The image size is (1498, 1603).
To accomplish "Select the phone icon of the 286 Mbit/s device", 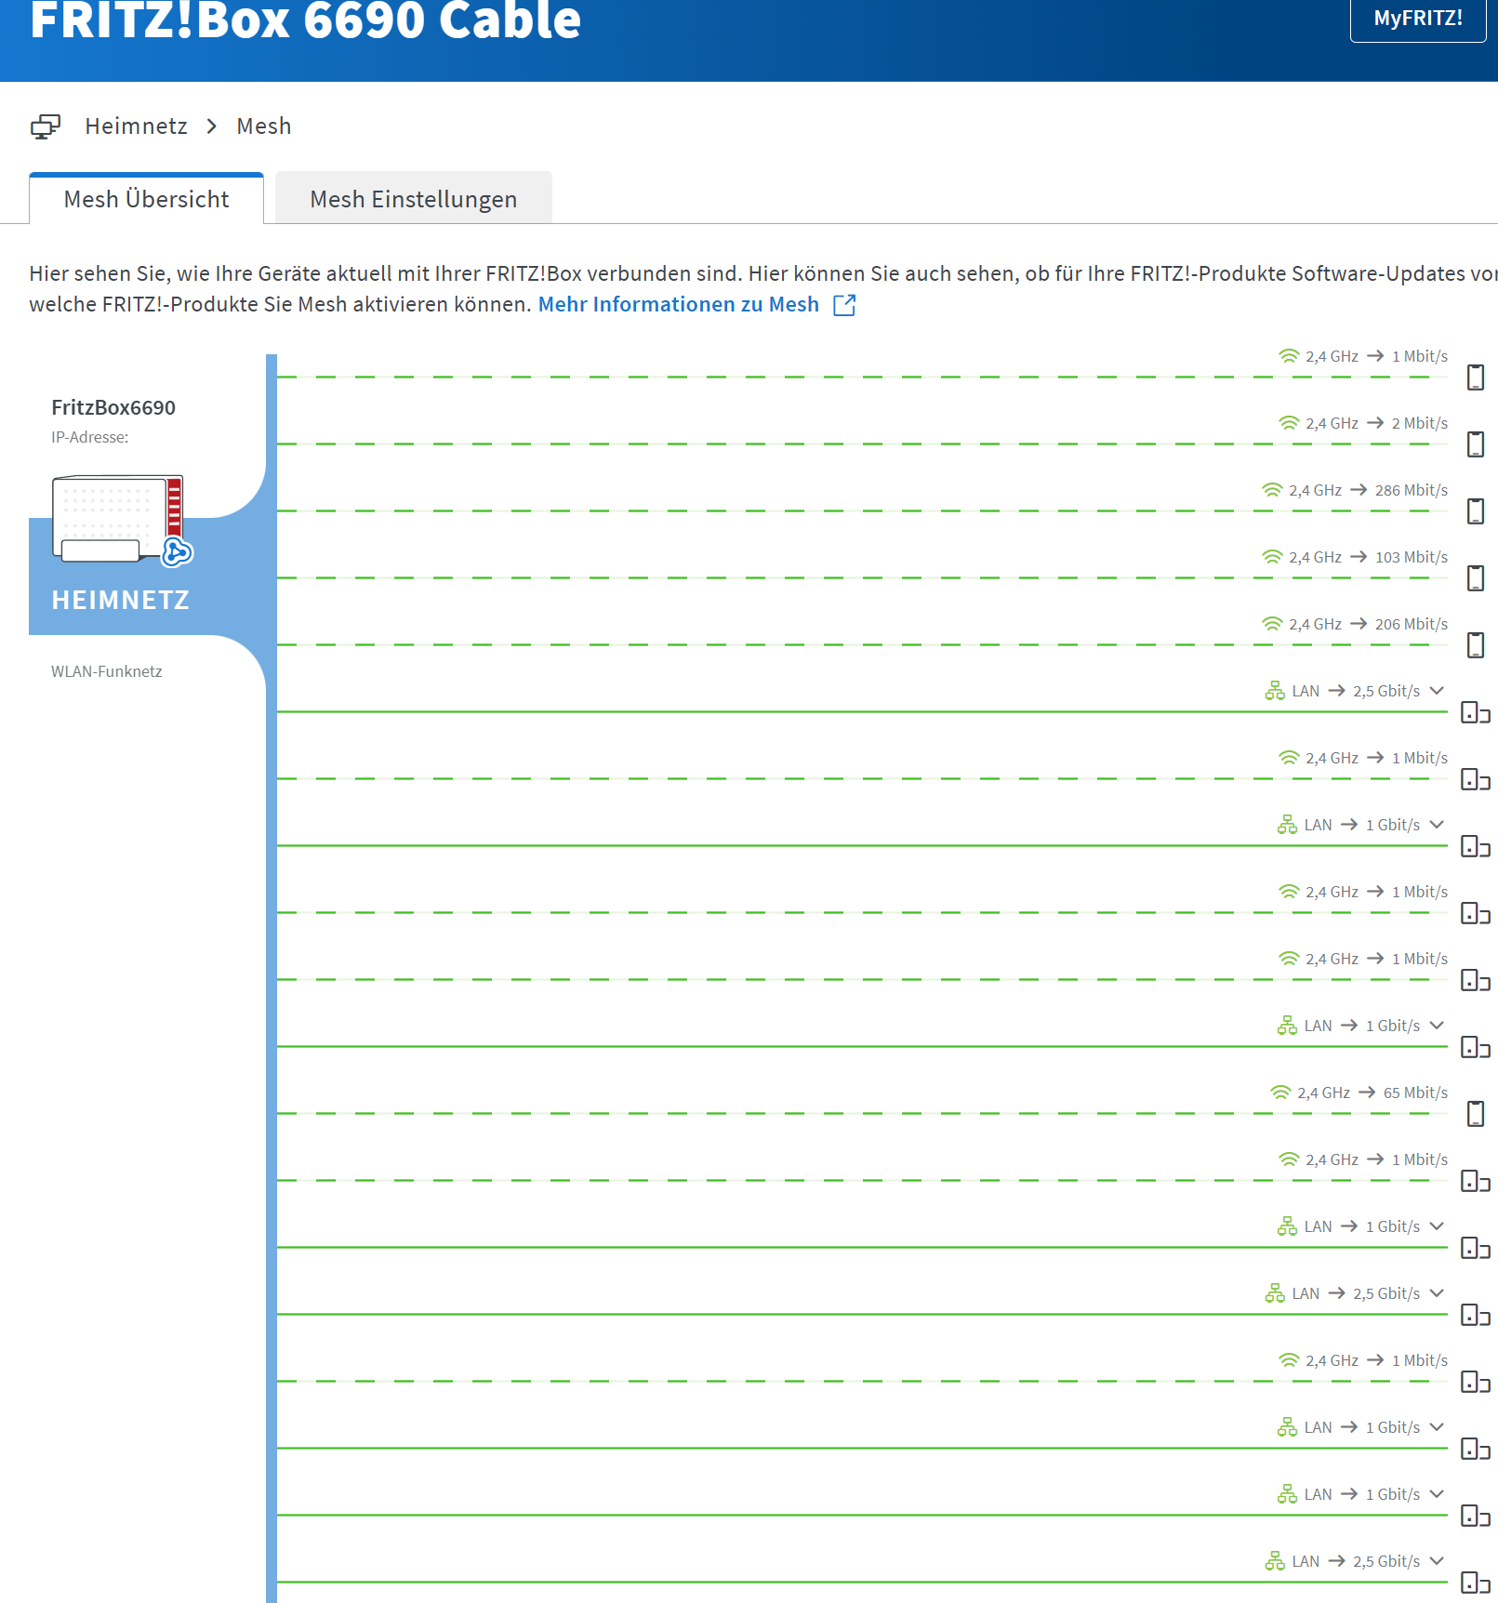I will [x=1476, y=511].
